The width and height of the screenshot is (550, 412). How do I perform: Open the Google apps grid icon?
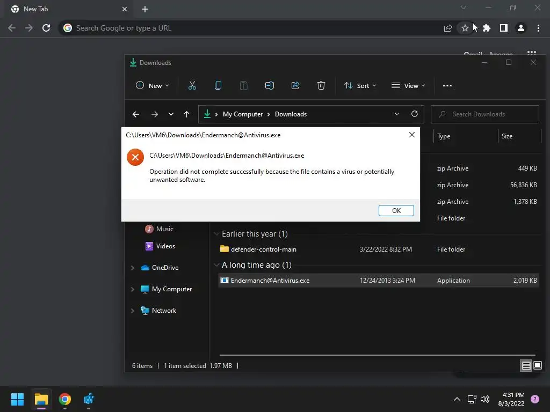click(x=532, y=53)
